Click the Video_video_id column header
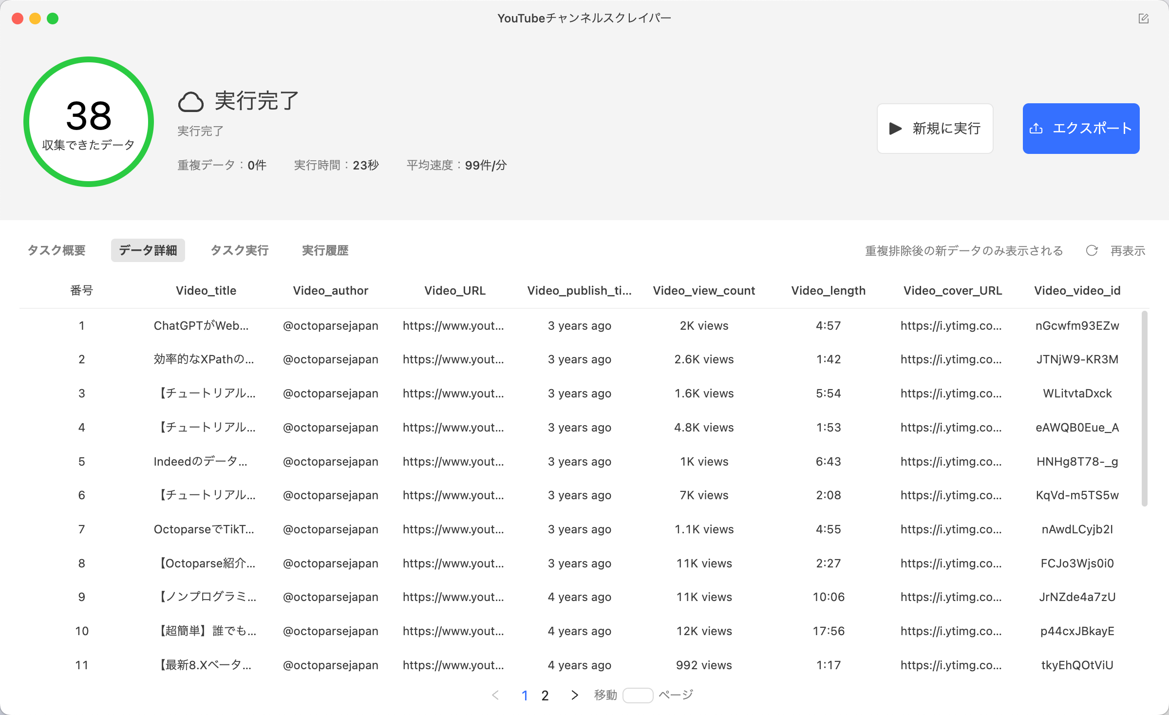This screenshot has height=715, width=1169. click(1077, 290)
